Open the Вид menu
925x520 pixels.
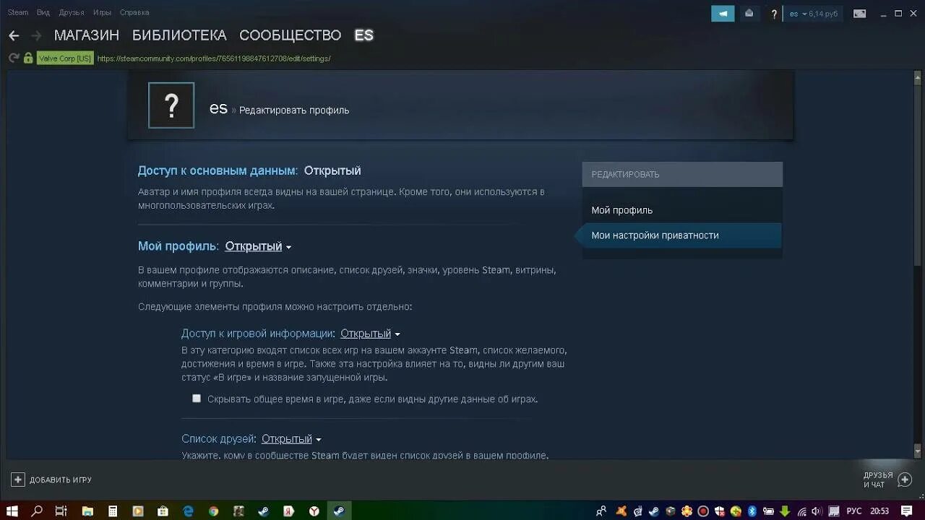pyautogui.click(x=43, y=12)
